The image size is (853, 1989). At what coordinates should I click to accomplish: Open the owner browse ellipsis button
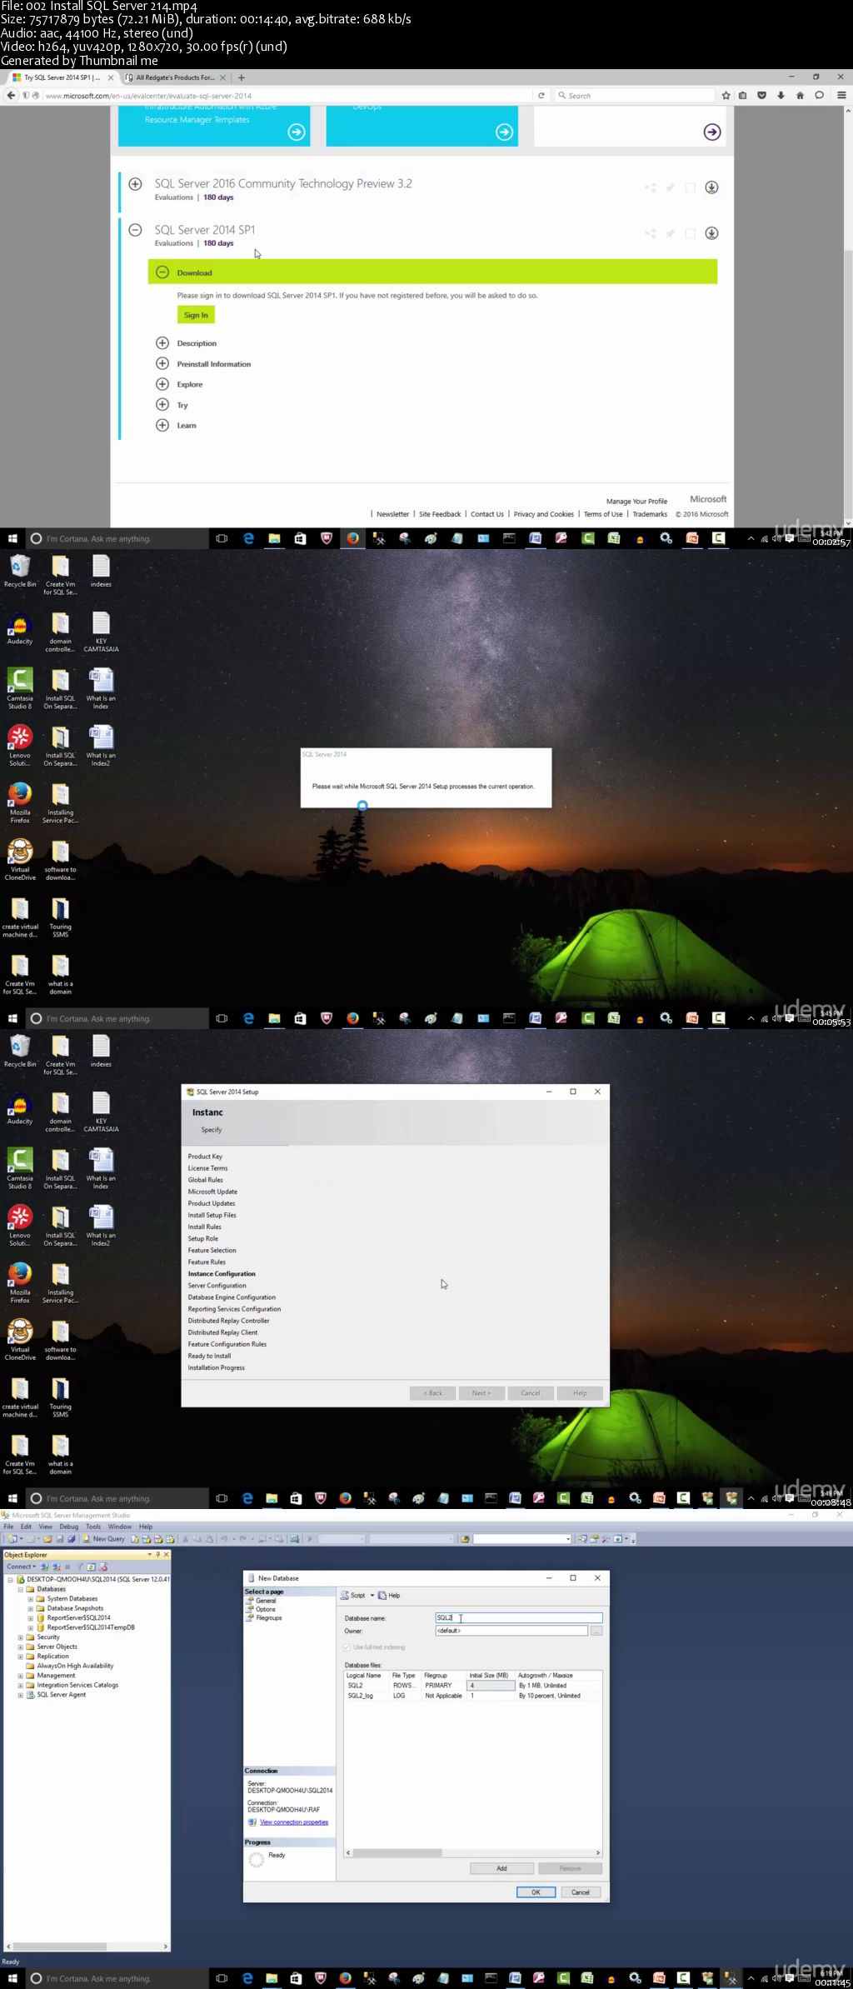tap(596, 1631)
